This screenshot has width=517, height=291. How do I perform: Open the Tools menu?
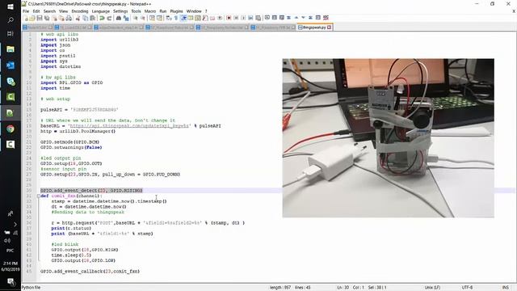pos(137,11)
